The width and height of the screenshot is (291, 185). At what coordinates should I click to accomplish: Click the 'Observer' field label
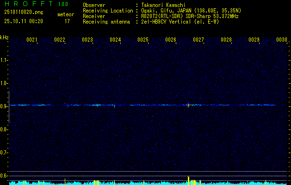(x=94, y=6)
